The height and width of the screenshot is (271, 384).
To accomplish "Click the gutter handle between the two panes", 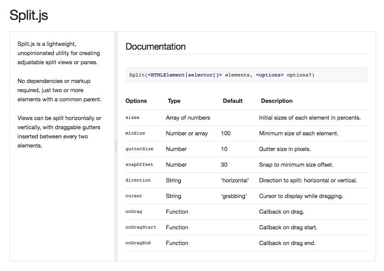I will 116,146.
